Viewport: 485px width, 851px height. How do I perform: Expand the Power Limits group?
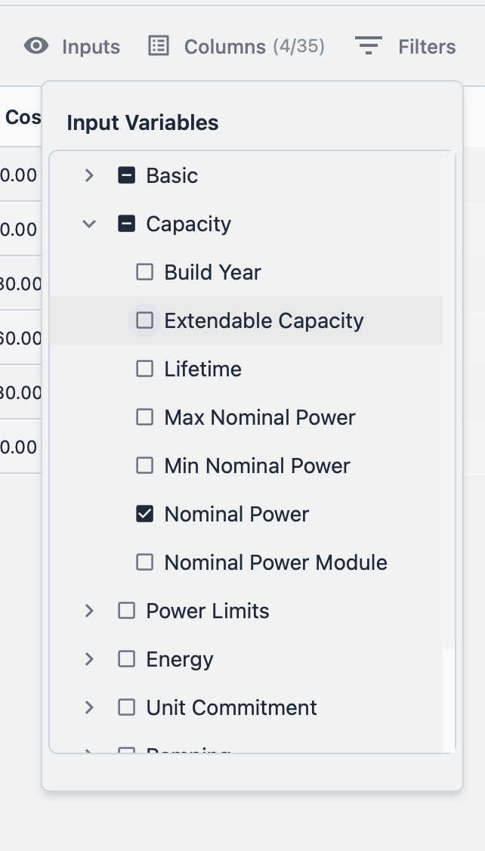88,610
